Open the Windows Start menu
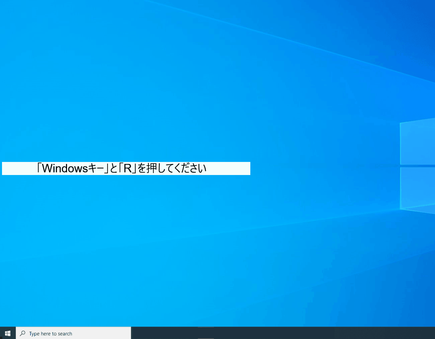The width and height of the screenshot is (435, 339). click(x=8, y=333)
